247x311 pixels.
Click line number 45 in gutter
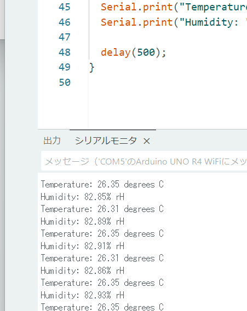(65, 7)
